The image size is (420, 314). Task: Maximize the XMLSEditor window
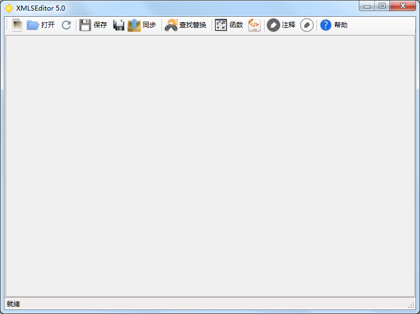pos(382,6)
